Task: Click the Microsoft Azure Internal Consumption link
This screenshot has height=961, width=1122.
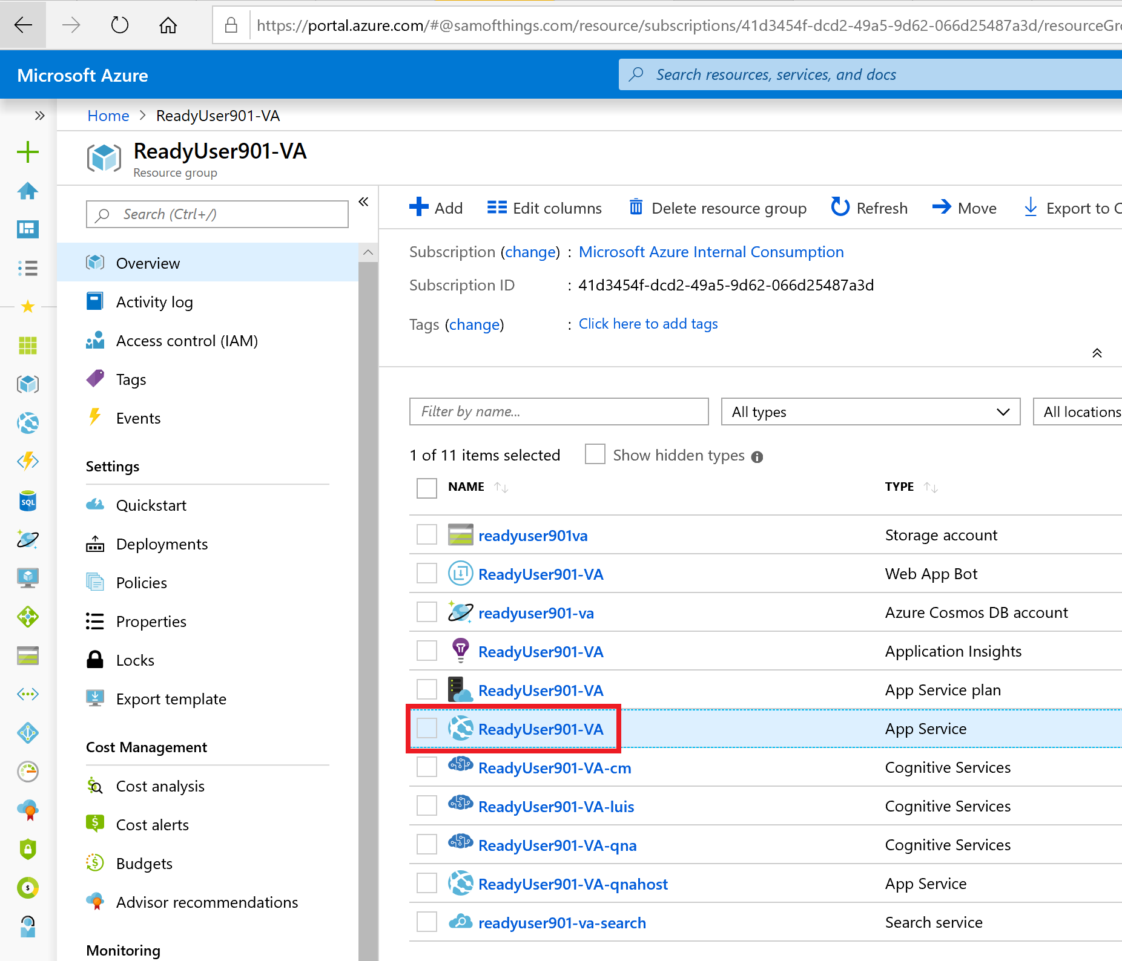Action: pyautogui.click(x=711, y=252)
